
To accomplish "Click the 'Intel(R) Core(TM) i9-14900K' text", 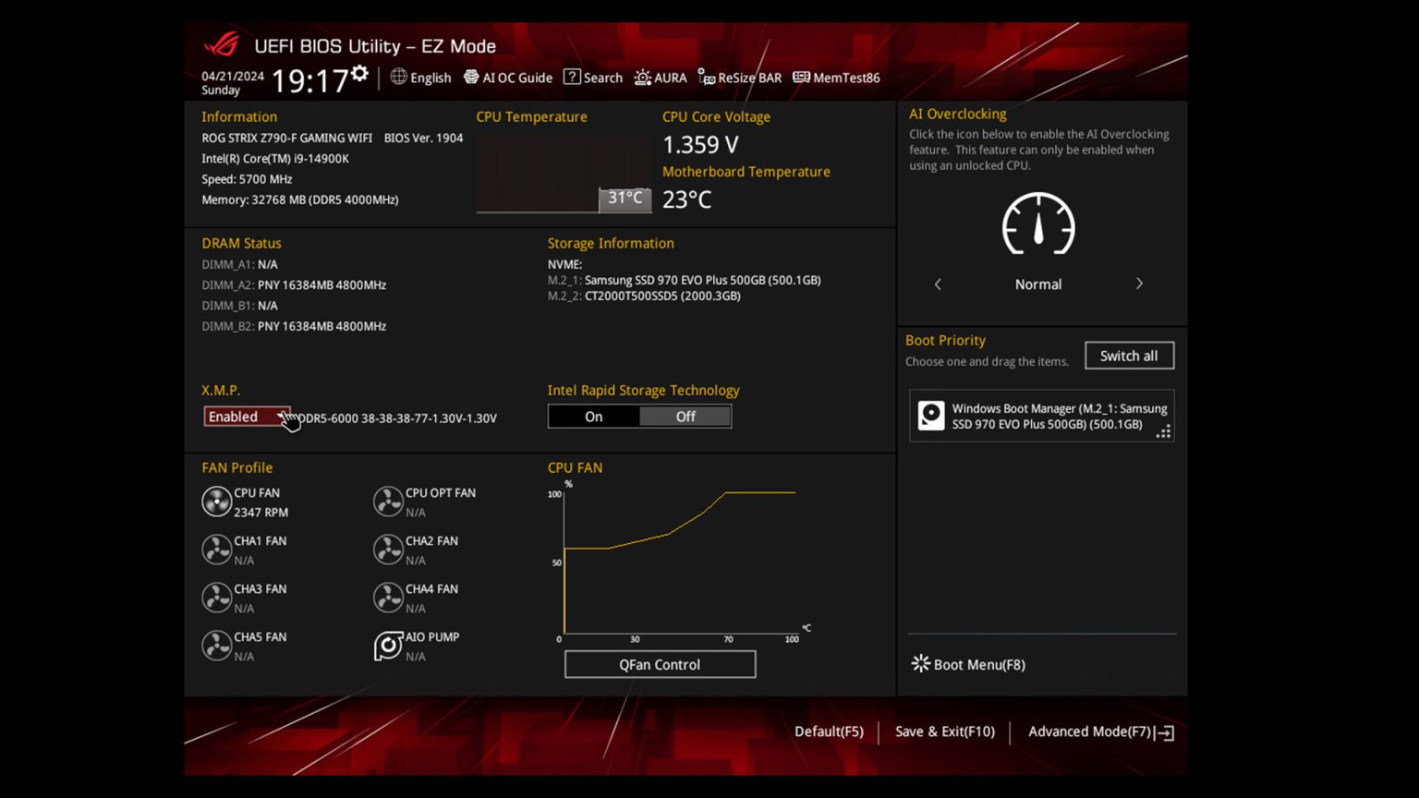I will (275, 159).
